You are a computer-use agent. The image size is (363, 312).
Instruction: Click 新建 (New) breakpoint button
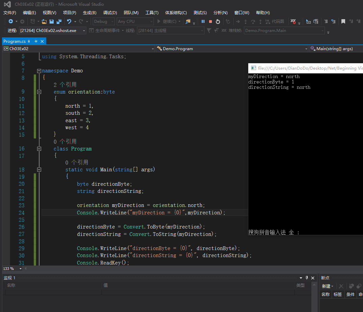point(327,286)
